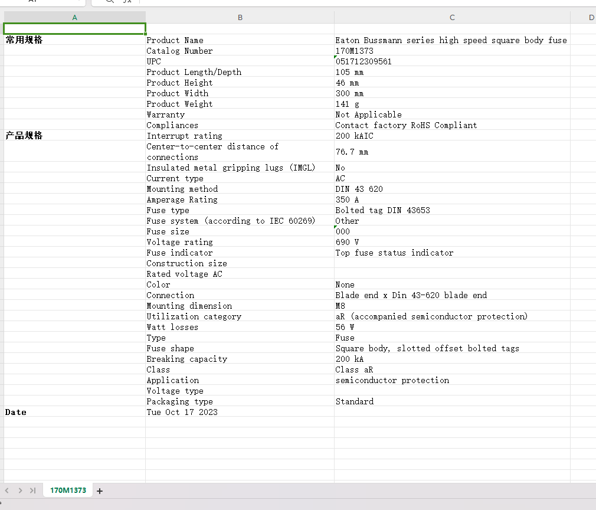Select the '105 mm' value cell

(x=452, y=72)
